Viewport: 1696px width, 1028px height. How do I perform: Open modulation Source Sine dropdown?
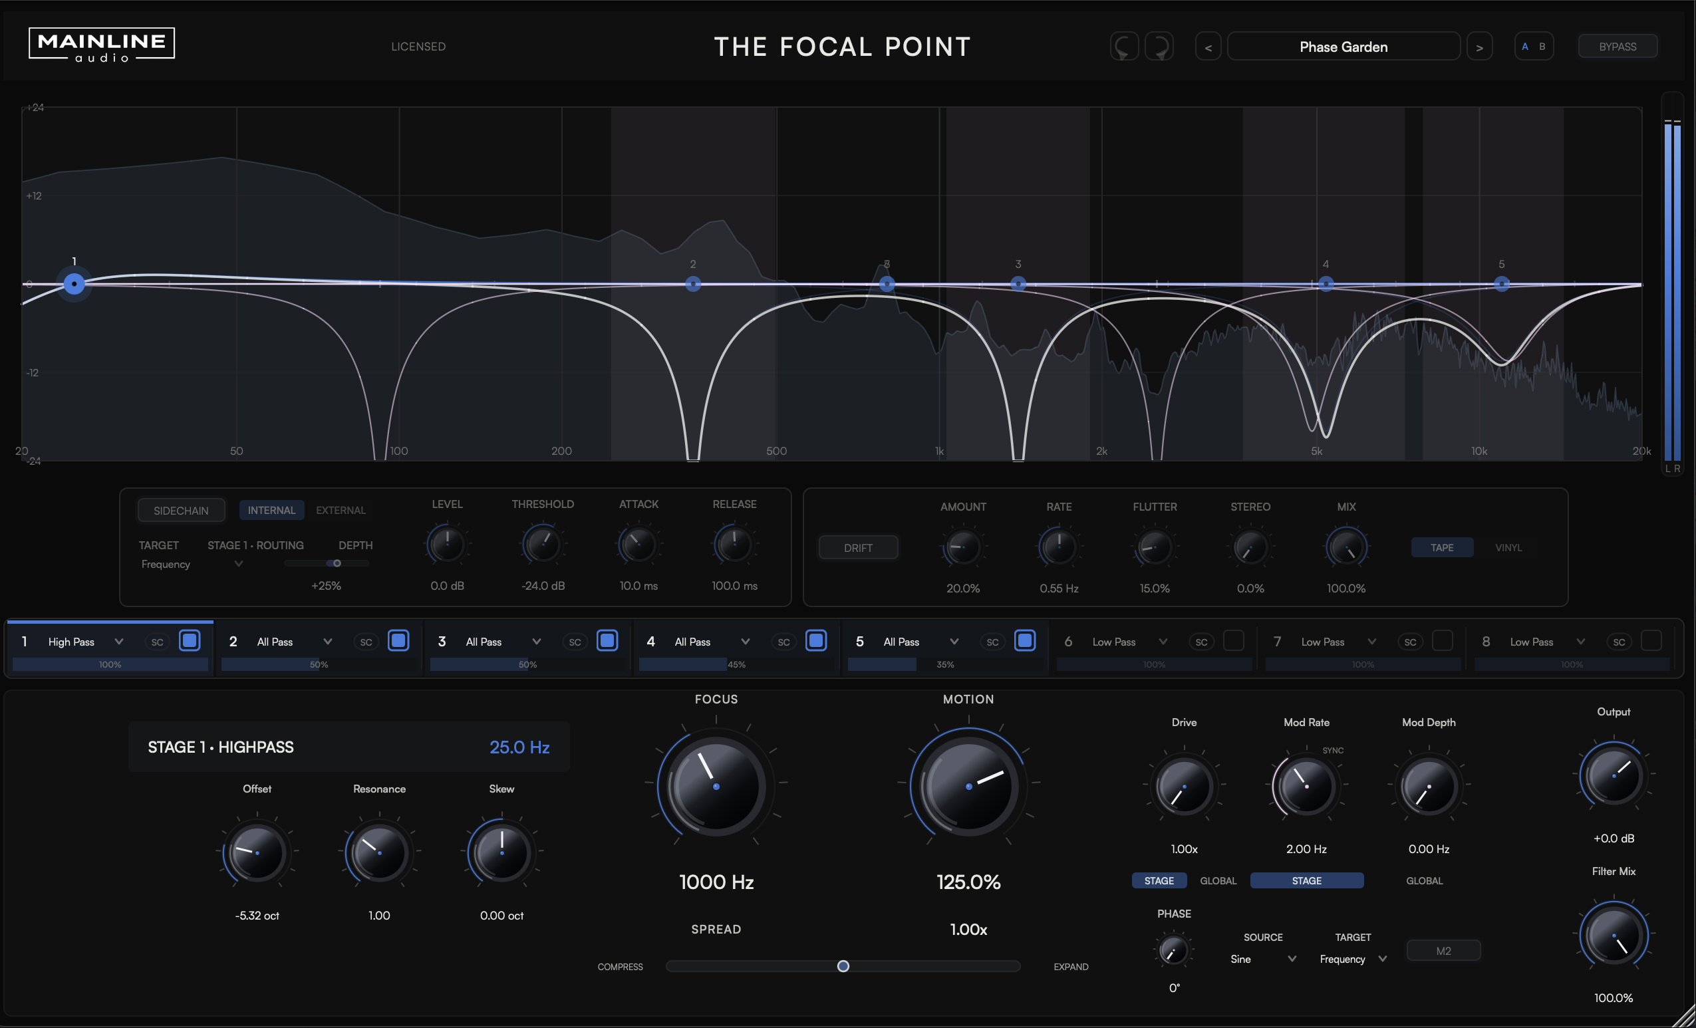(1263, 960)
